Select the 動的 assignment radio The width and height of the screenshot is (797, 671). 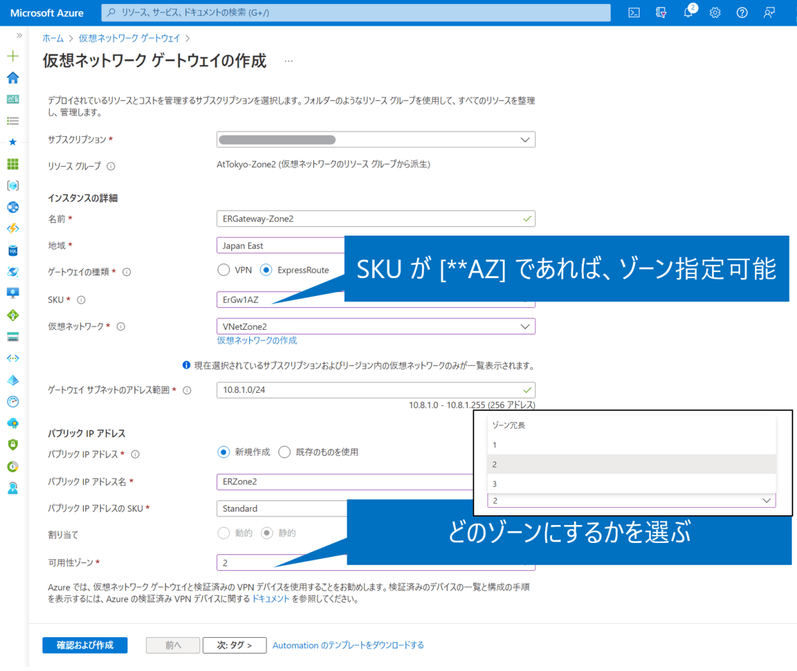pyautogui.click(x=224, y=533)
